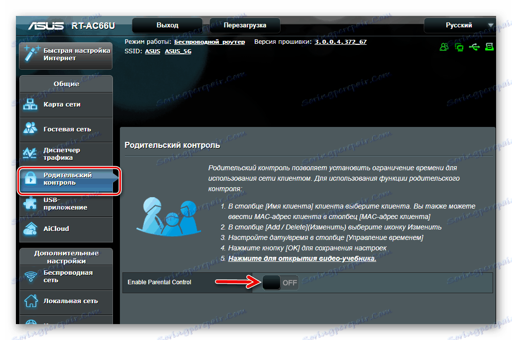The image size is (512, 340).
Task: Click the Дополнительные настройки section header
Action: 66,257
